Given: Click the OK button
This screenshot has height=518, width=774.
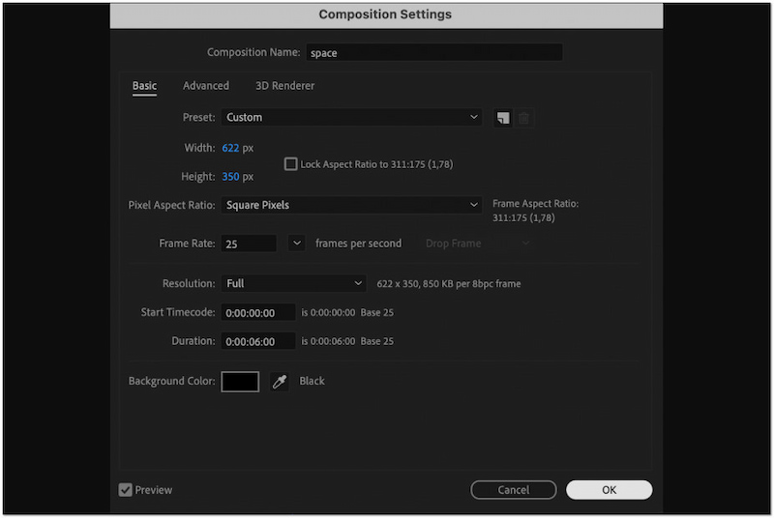Looking at the screenshot, I should pos(609,490).
